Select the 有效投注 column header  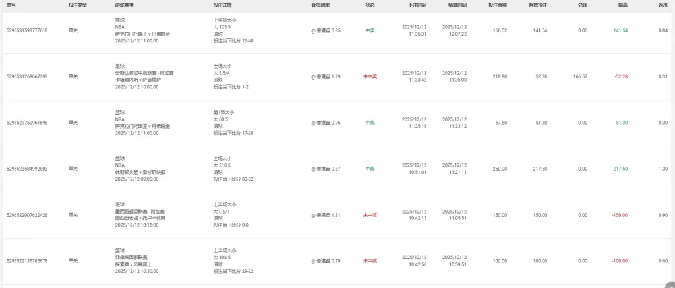[x=538, y=5]
